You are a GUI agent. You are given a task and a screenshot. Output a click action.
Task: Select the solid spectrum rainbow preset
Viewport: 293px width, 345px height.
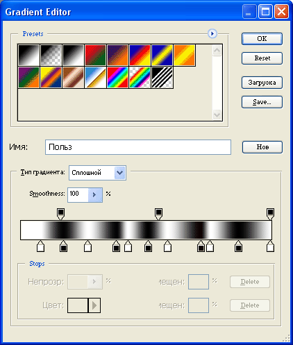pos(117,77)
